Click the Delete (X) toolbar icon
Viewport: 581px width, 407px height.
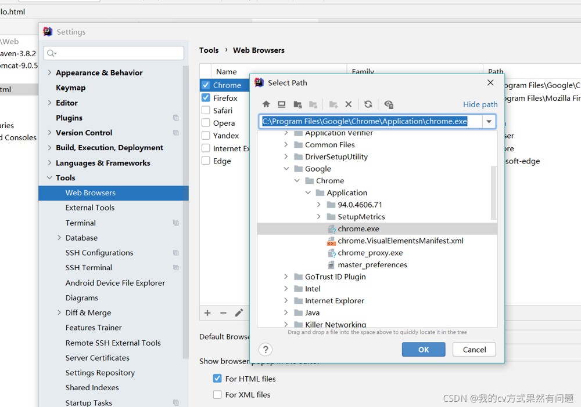(x=349, y=104)
